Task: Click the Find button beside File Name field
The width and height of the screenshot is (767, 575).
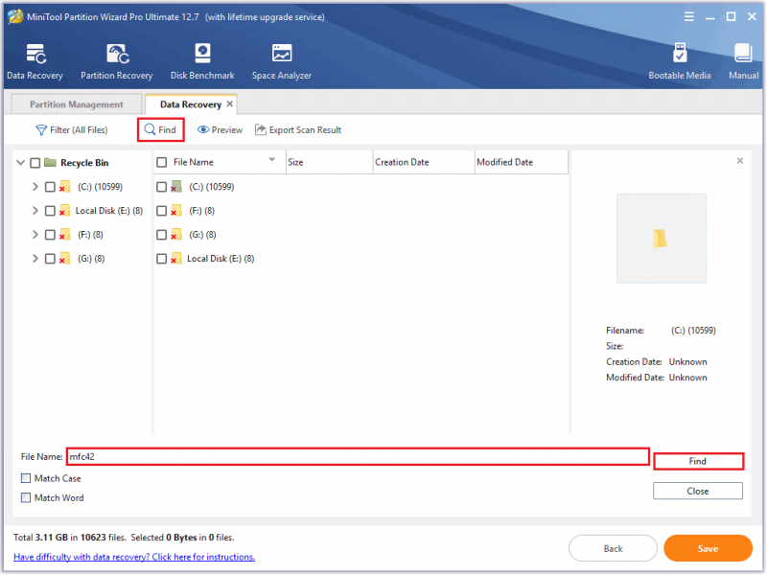Action: 698,461
